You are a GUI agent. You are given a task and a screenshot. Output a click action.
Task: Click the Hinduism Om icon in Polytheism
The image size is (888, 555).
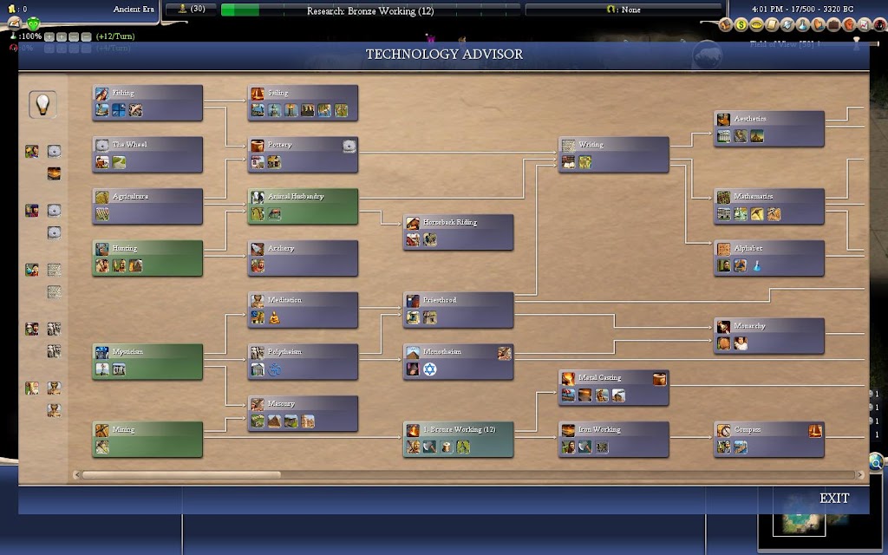coord(275,369)
